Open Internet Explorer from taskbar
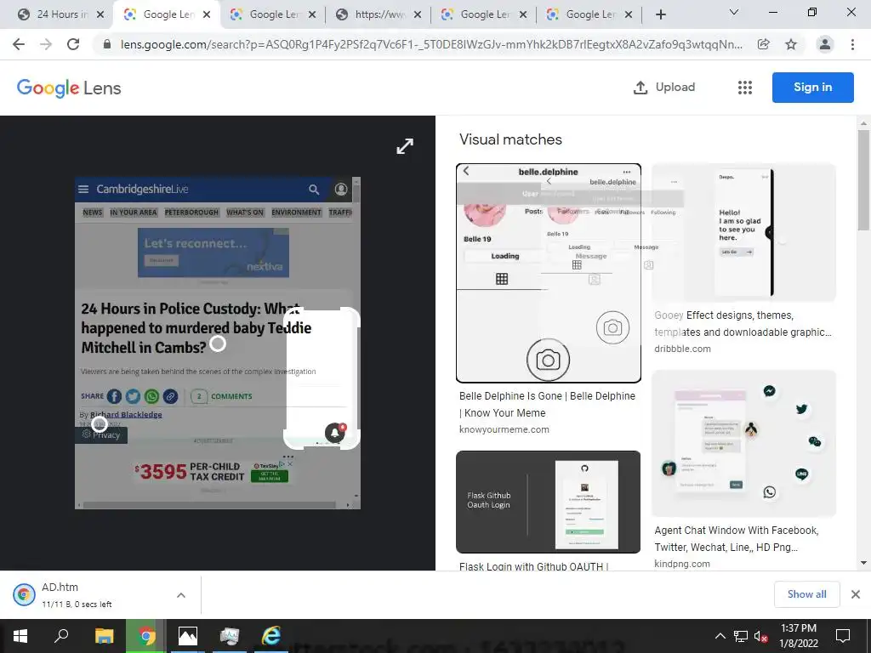Screen dimensions: 871x653 point(271,636)
